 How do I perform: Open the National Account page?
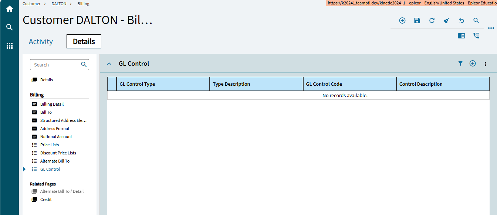click(56, 137)
